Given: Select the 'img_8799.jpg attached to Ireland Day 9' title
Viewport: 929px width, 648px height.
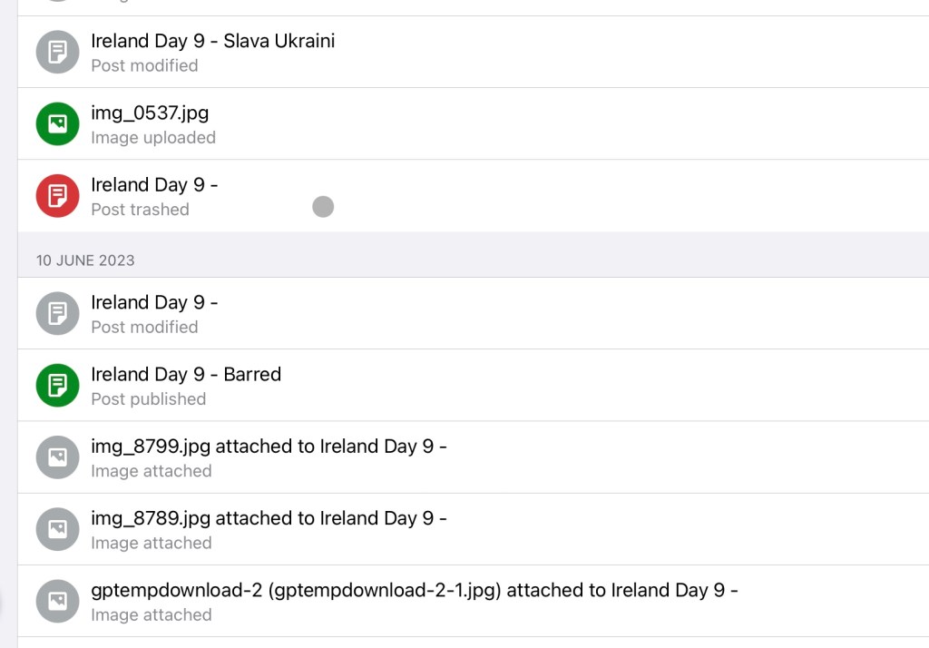Looking at the screenshot, I should pyautogui.click(x=269, y=446).
